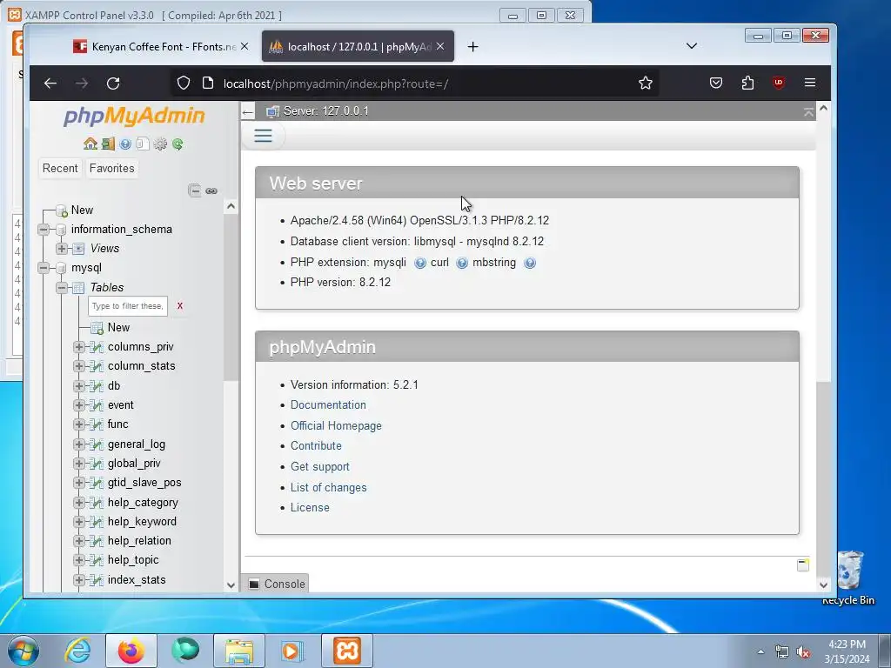
Task: Close the localhost phpMyAdmin tab
Action: [x=440, y=47]
